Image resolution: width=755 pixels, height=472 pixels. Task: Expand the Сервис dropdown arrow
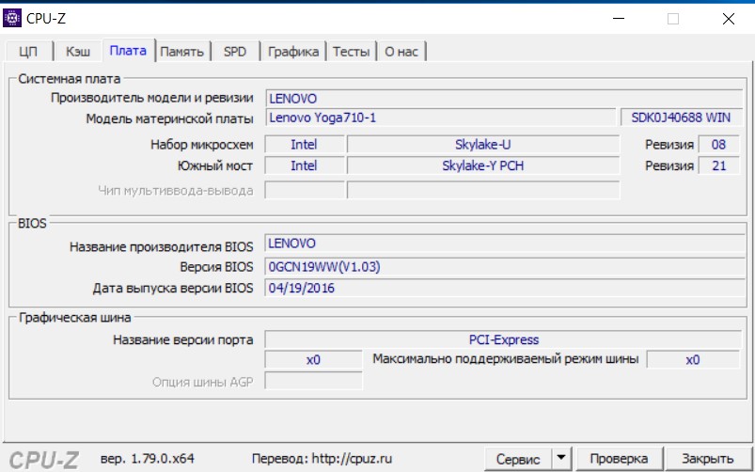(561, 459)
